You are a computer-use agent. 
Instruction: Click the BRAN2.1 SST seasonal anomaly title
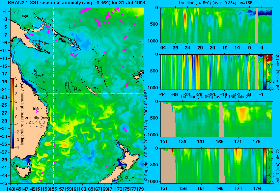76,3
